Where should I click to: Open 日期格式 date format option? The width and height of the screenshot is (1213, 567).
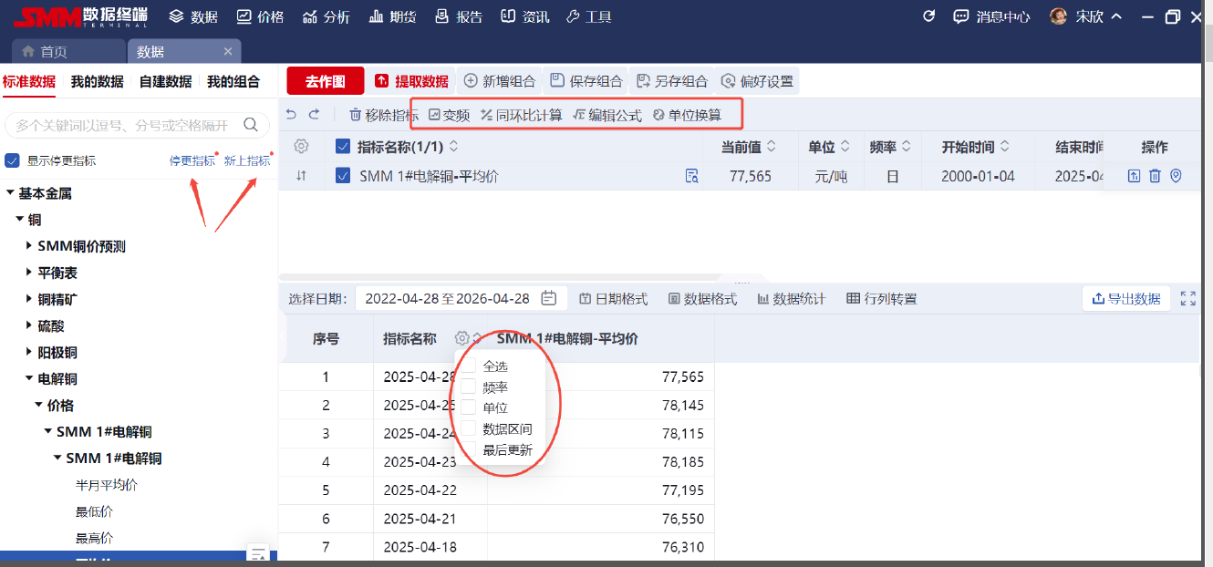(613, 298)
